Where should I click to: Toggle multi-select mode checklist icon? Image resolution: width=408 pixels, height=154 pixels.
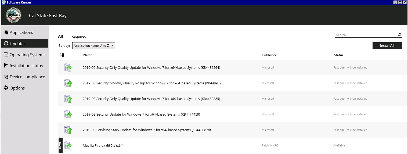click(62, 55)
